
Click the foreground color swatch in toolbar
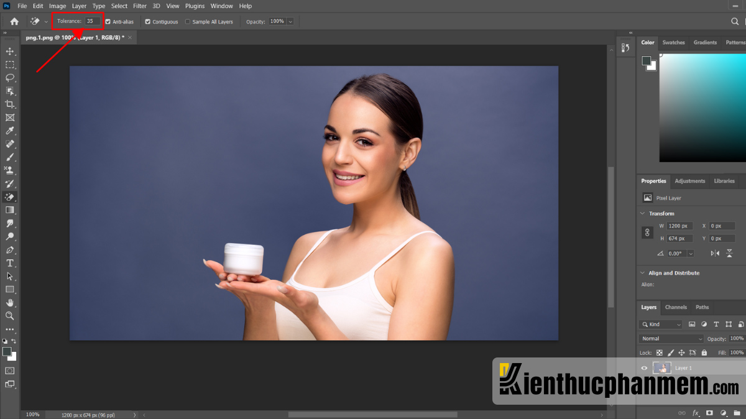(x=7, y=352)
